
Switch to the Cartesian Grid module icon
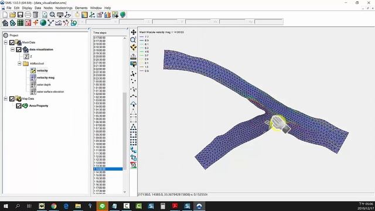(x=21, y=23)
